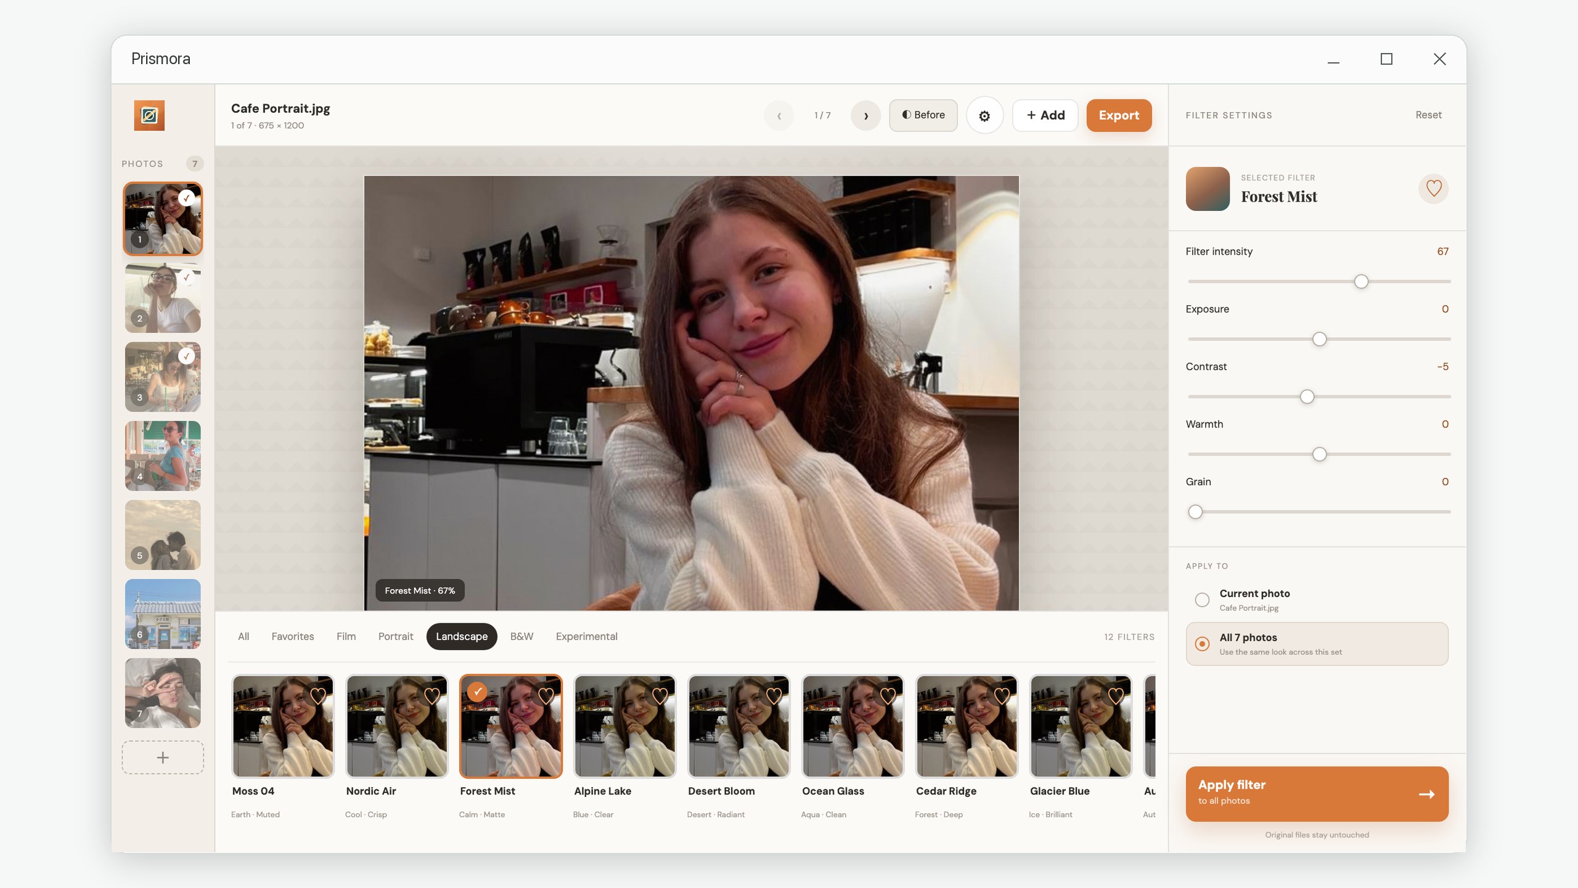
Task: Favorite the selected Forest Mist filter heart
Action: (x=1433, y=188)
